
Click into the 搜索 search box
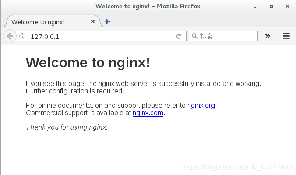[224, 36]
